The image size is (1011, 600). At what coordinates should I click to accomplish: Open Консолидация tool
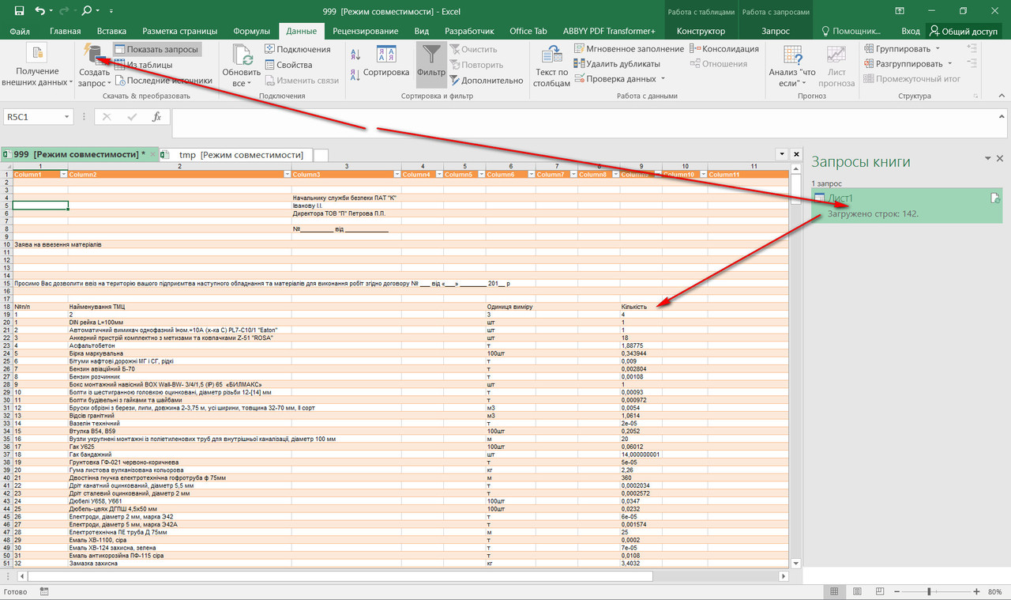724,49
